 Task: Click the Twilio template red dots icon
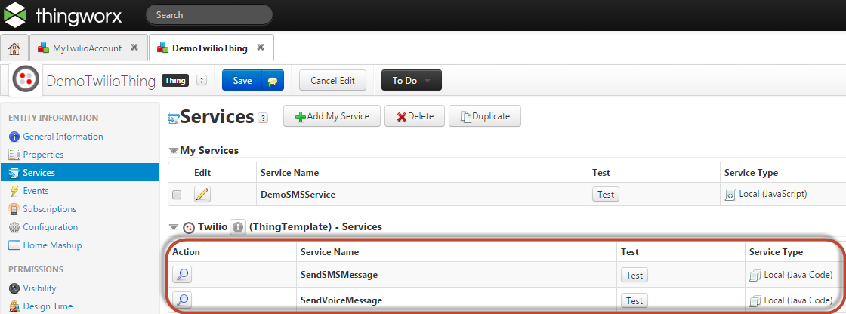(x=189, y=227)
